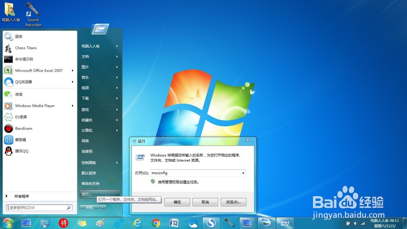Open Google Chrome on taskbar

[x=156, y=223]
